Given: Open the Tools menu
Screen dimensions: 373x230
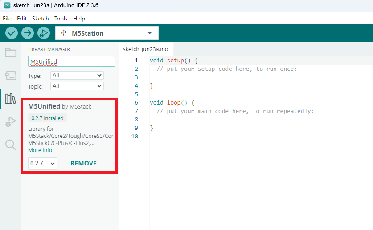Looking at the screenshot, I should [x=61, y=19].
